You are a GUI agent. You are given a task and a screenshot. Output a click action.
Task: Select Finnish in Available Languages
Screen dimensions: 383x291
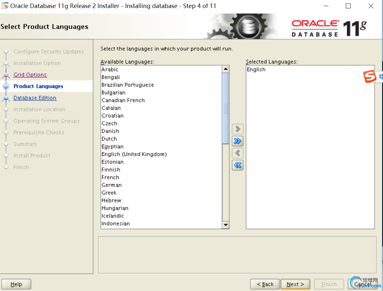pyautogui.click(x=161, y=170)
